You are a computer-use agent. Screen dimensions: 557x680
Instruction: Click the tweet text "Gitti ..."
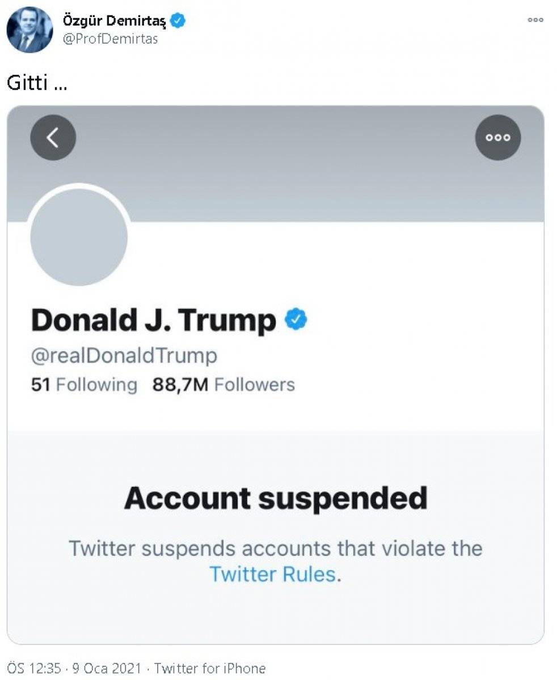[37, 84]
